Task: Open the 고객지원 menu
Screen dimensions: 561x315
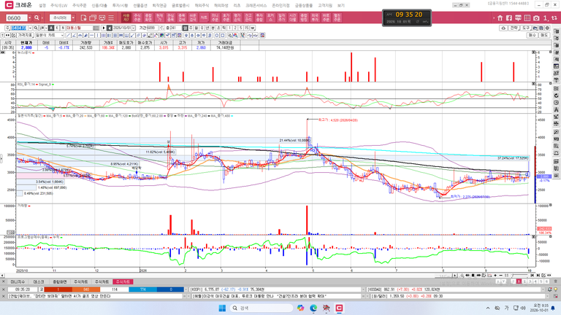Action: (x=325, y=5)
